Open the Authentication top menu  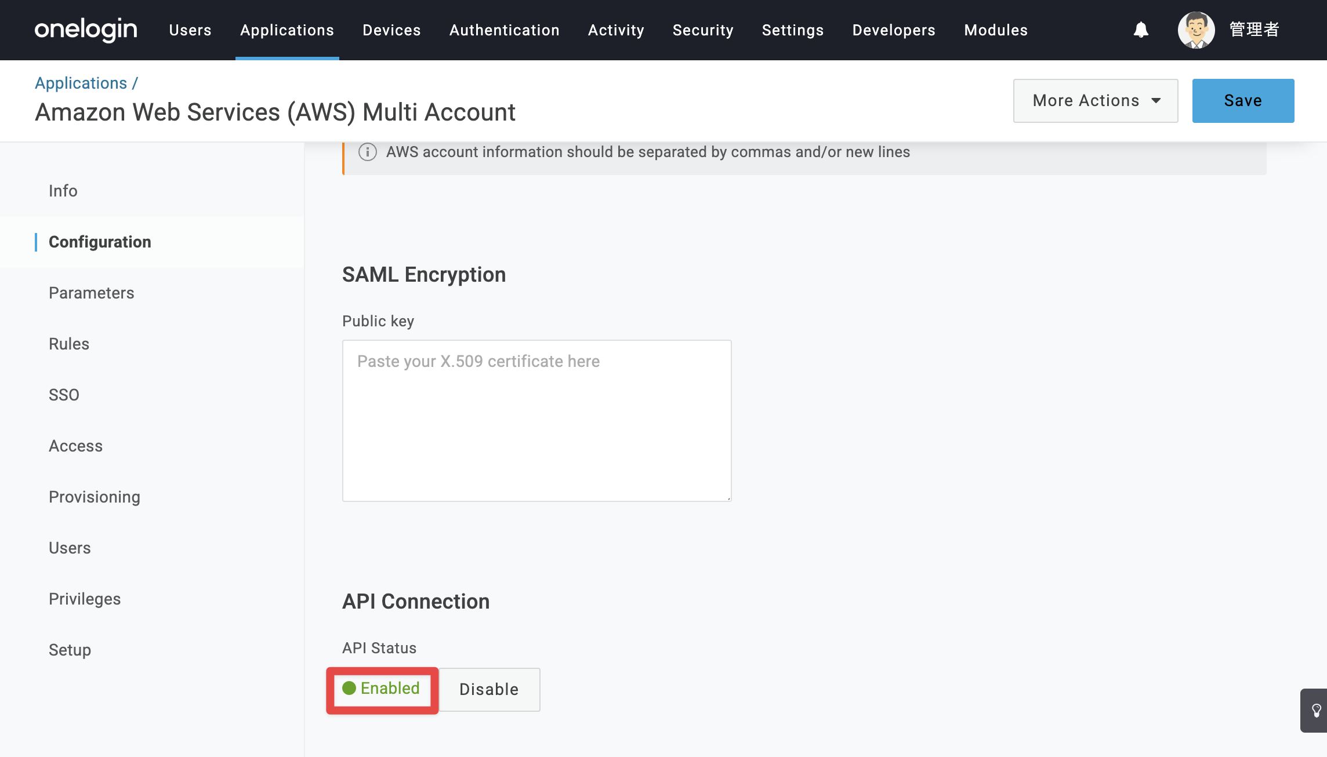pos(505,30)
